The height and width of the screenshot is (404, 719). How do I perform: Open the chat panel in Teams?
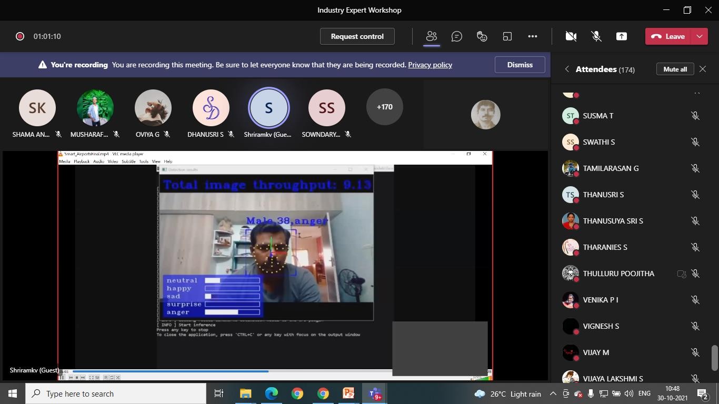(456, 36)
